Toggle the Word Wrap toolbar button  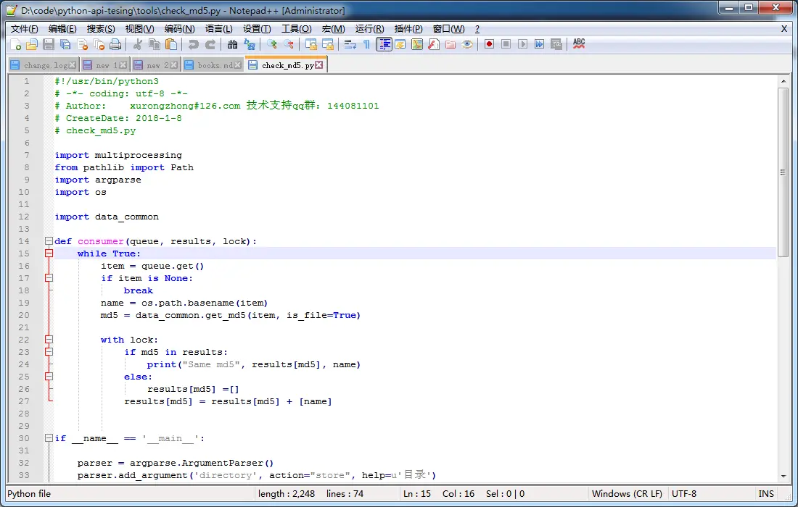click(x=350, y=45)
